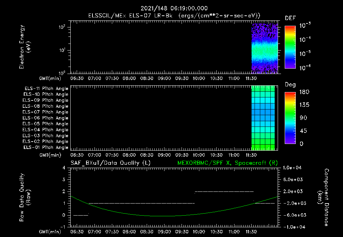Click the 1.0e+04 tick on the distance axis
343x237 pixels.
(x=292, y=168)
